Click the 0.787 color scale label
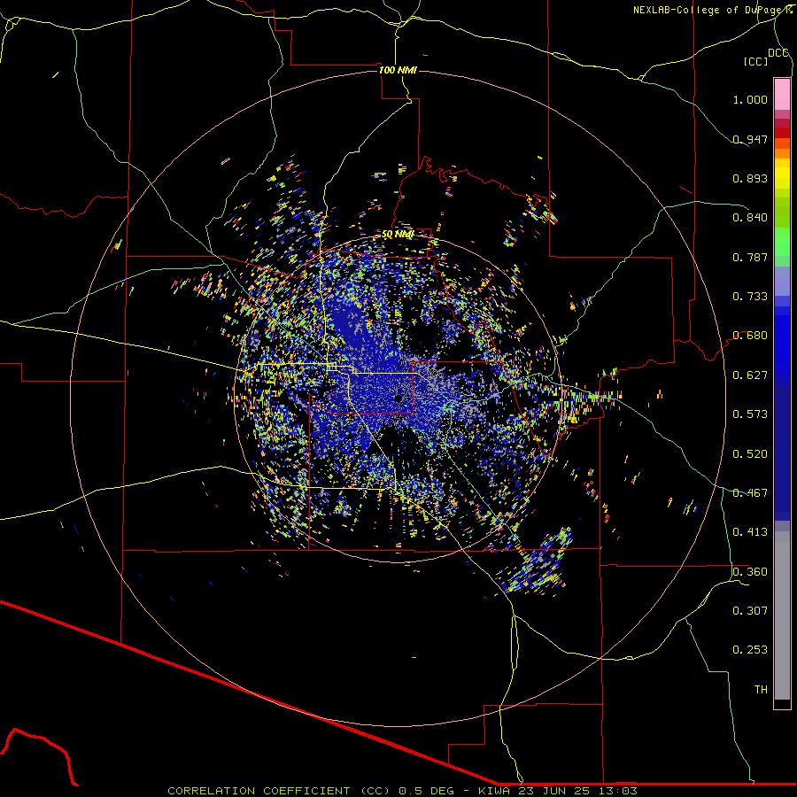This screenshot has height=797, width=797. click(x=750, y=257)
